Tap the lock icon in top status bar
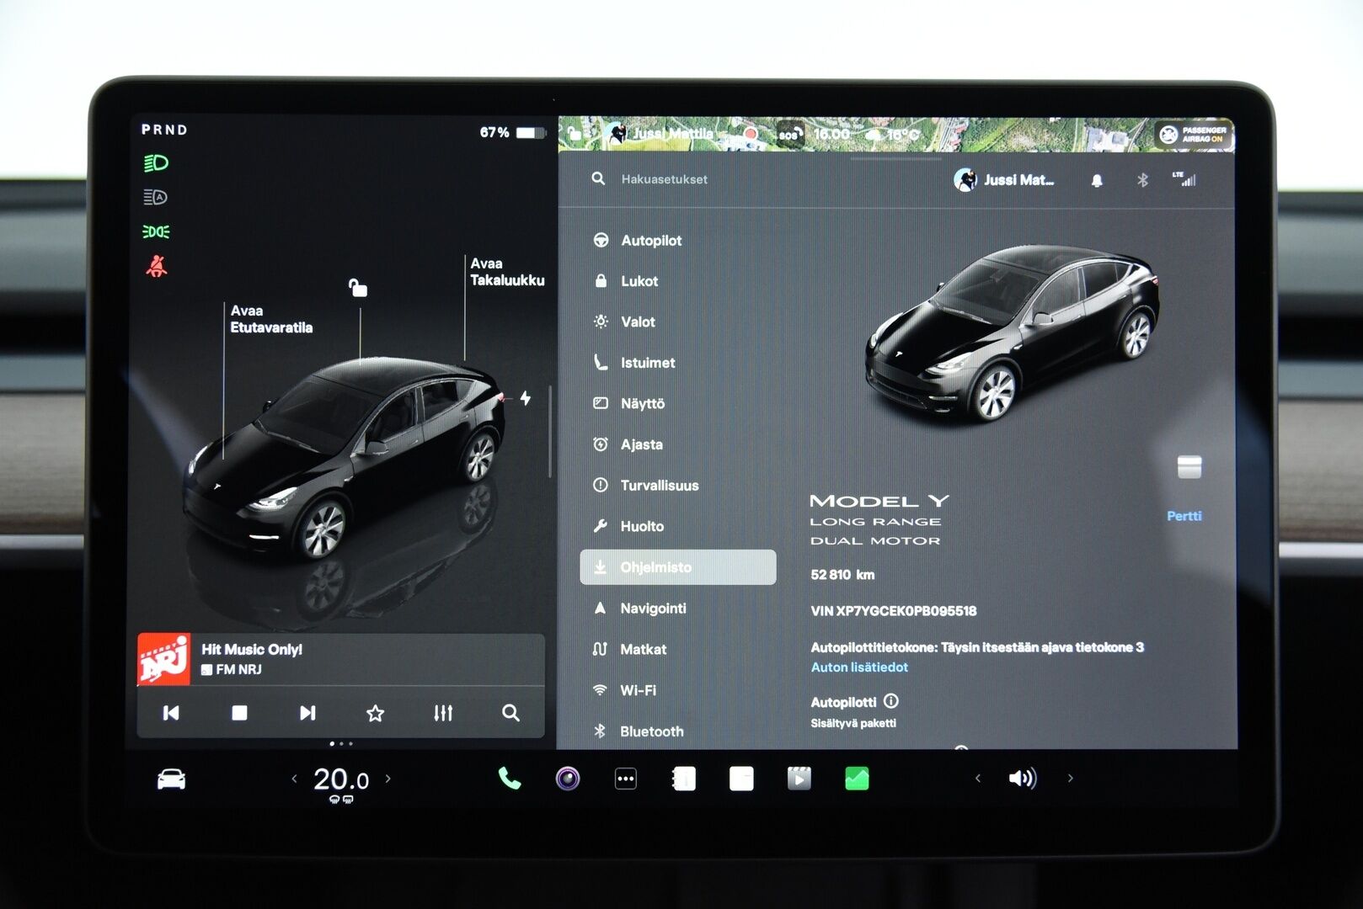Screen dimensions: 1363x909 point(574,133)
